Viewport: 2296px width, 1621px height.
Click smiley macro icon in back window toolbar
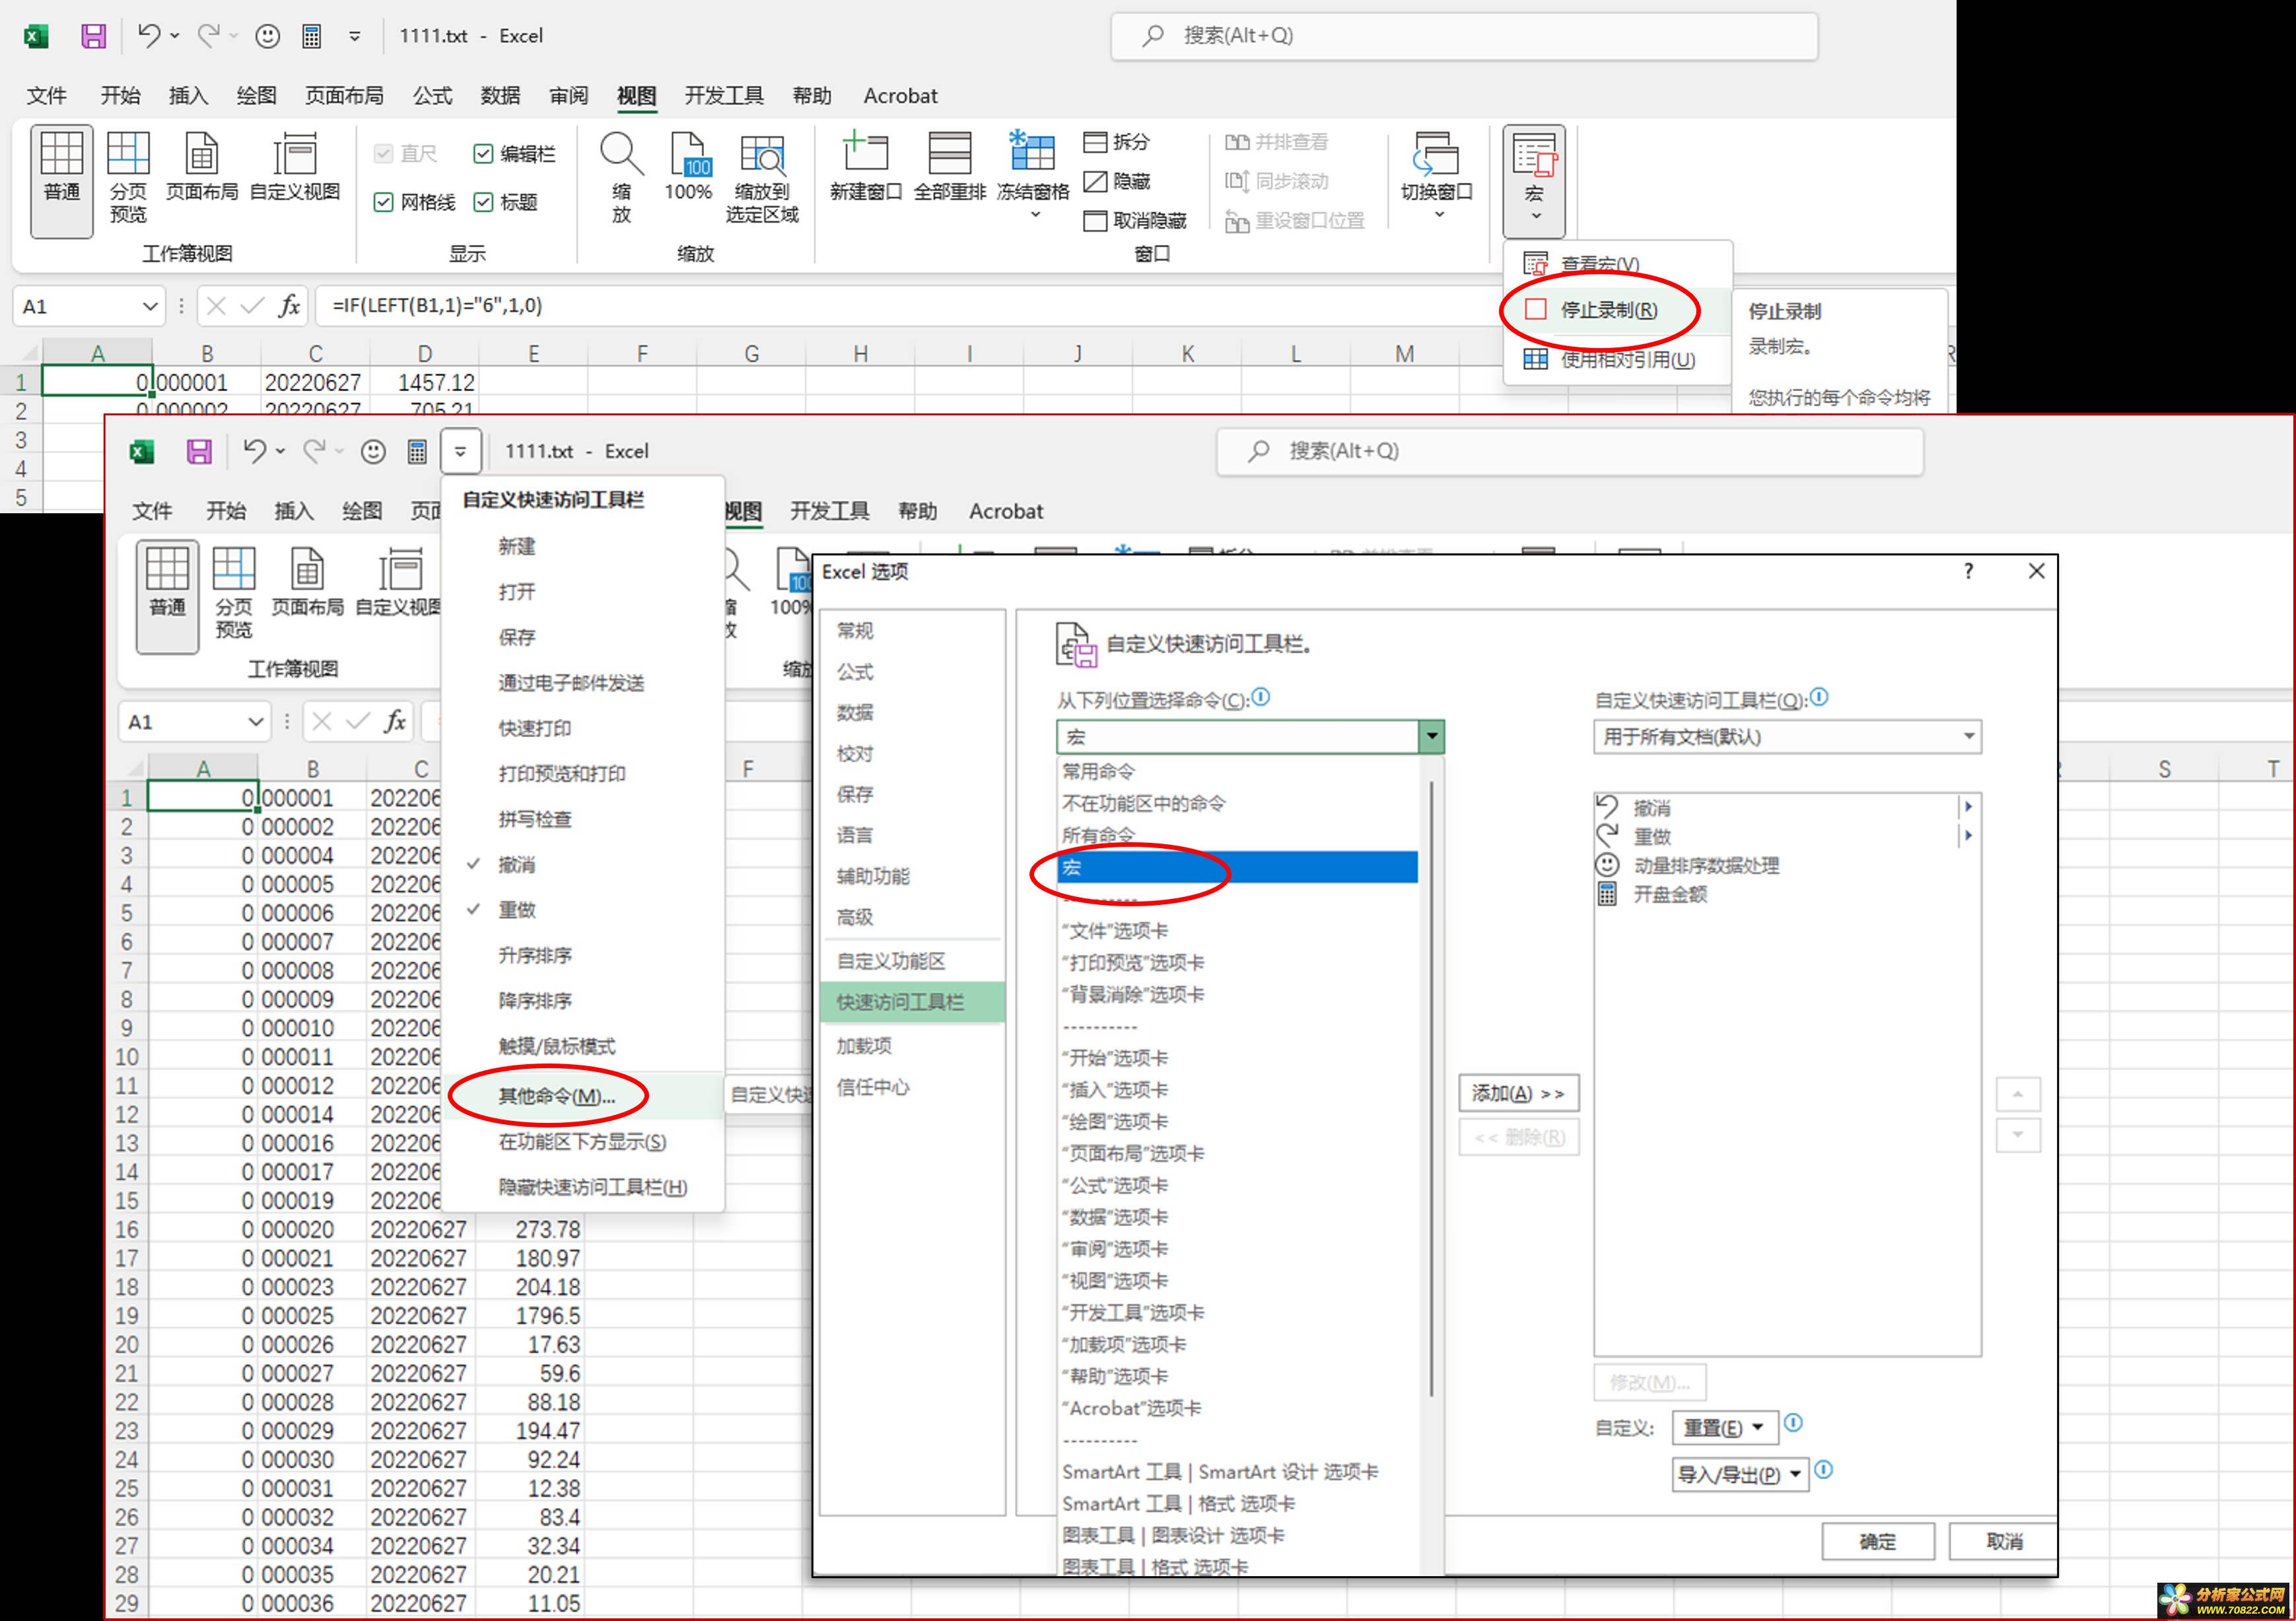[267, 36]
